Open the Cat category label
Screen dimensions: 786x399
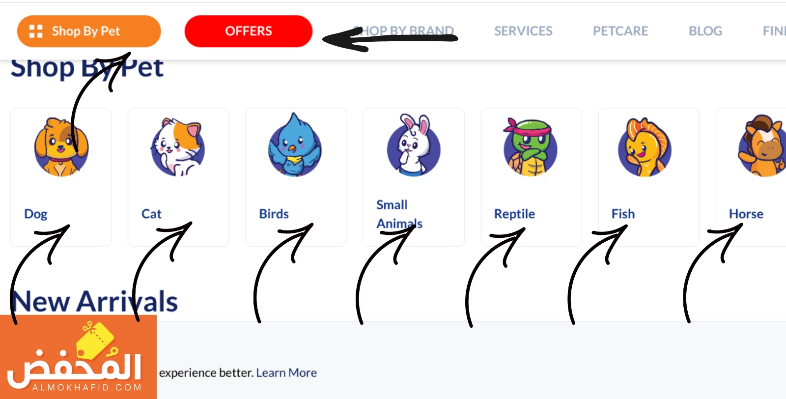pyautogui.click(x=151, y=214)
